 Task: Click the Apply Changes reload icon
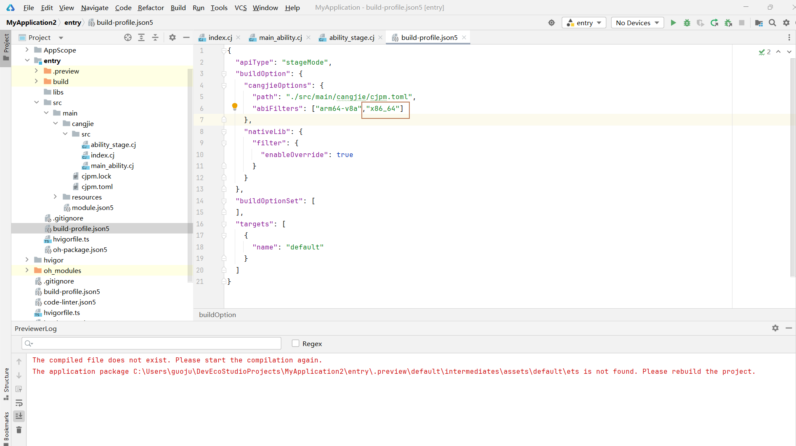point(714,23)
